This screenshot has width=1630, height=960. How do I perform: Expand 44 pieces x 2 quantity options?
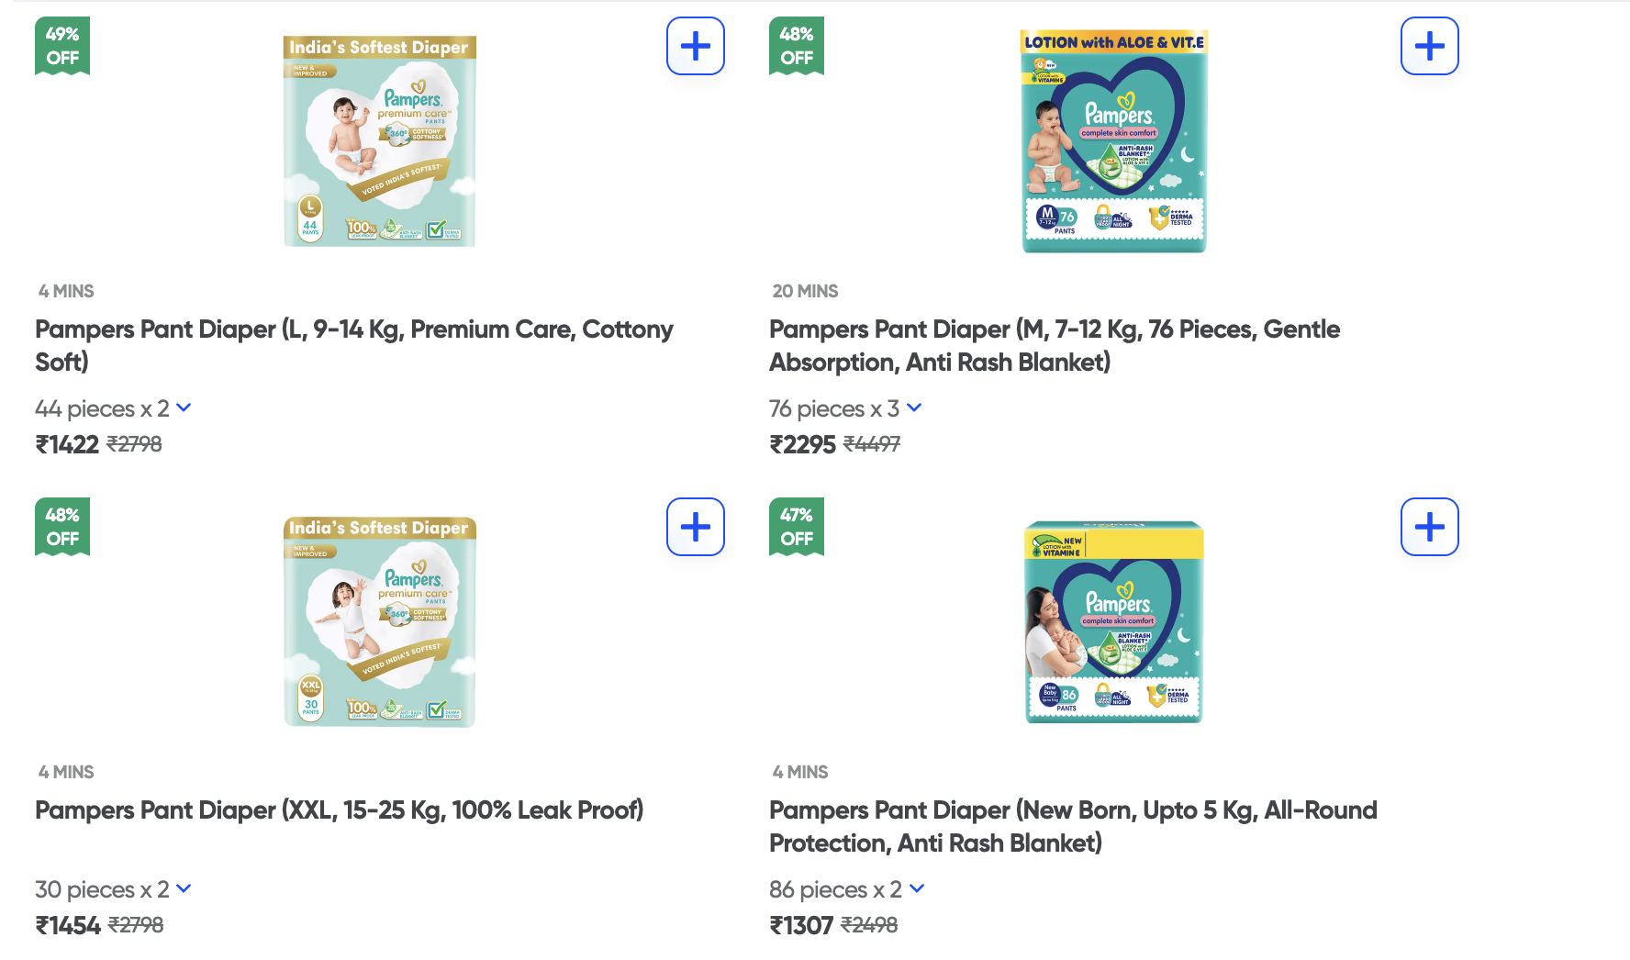pos(184,407)
